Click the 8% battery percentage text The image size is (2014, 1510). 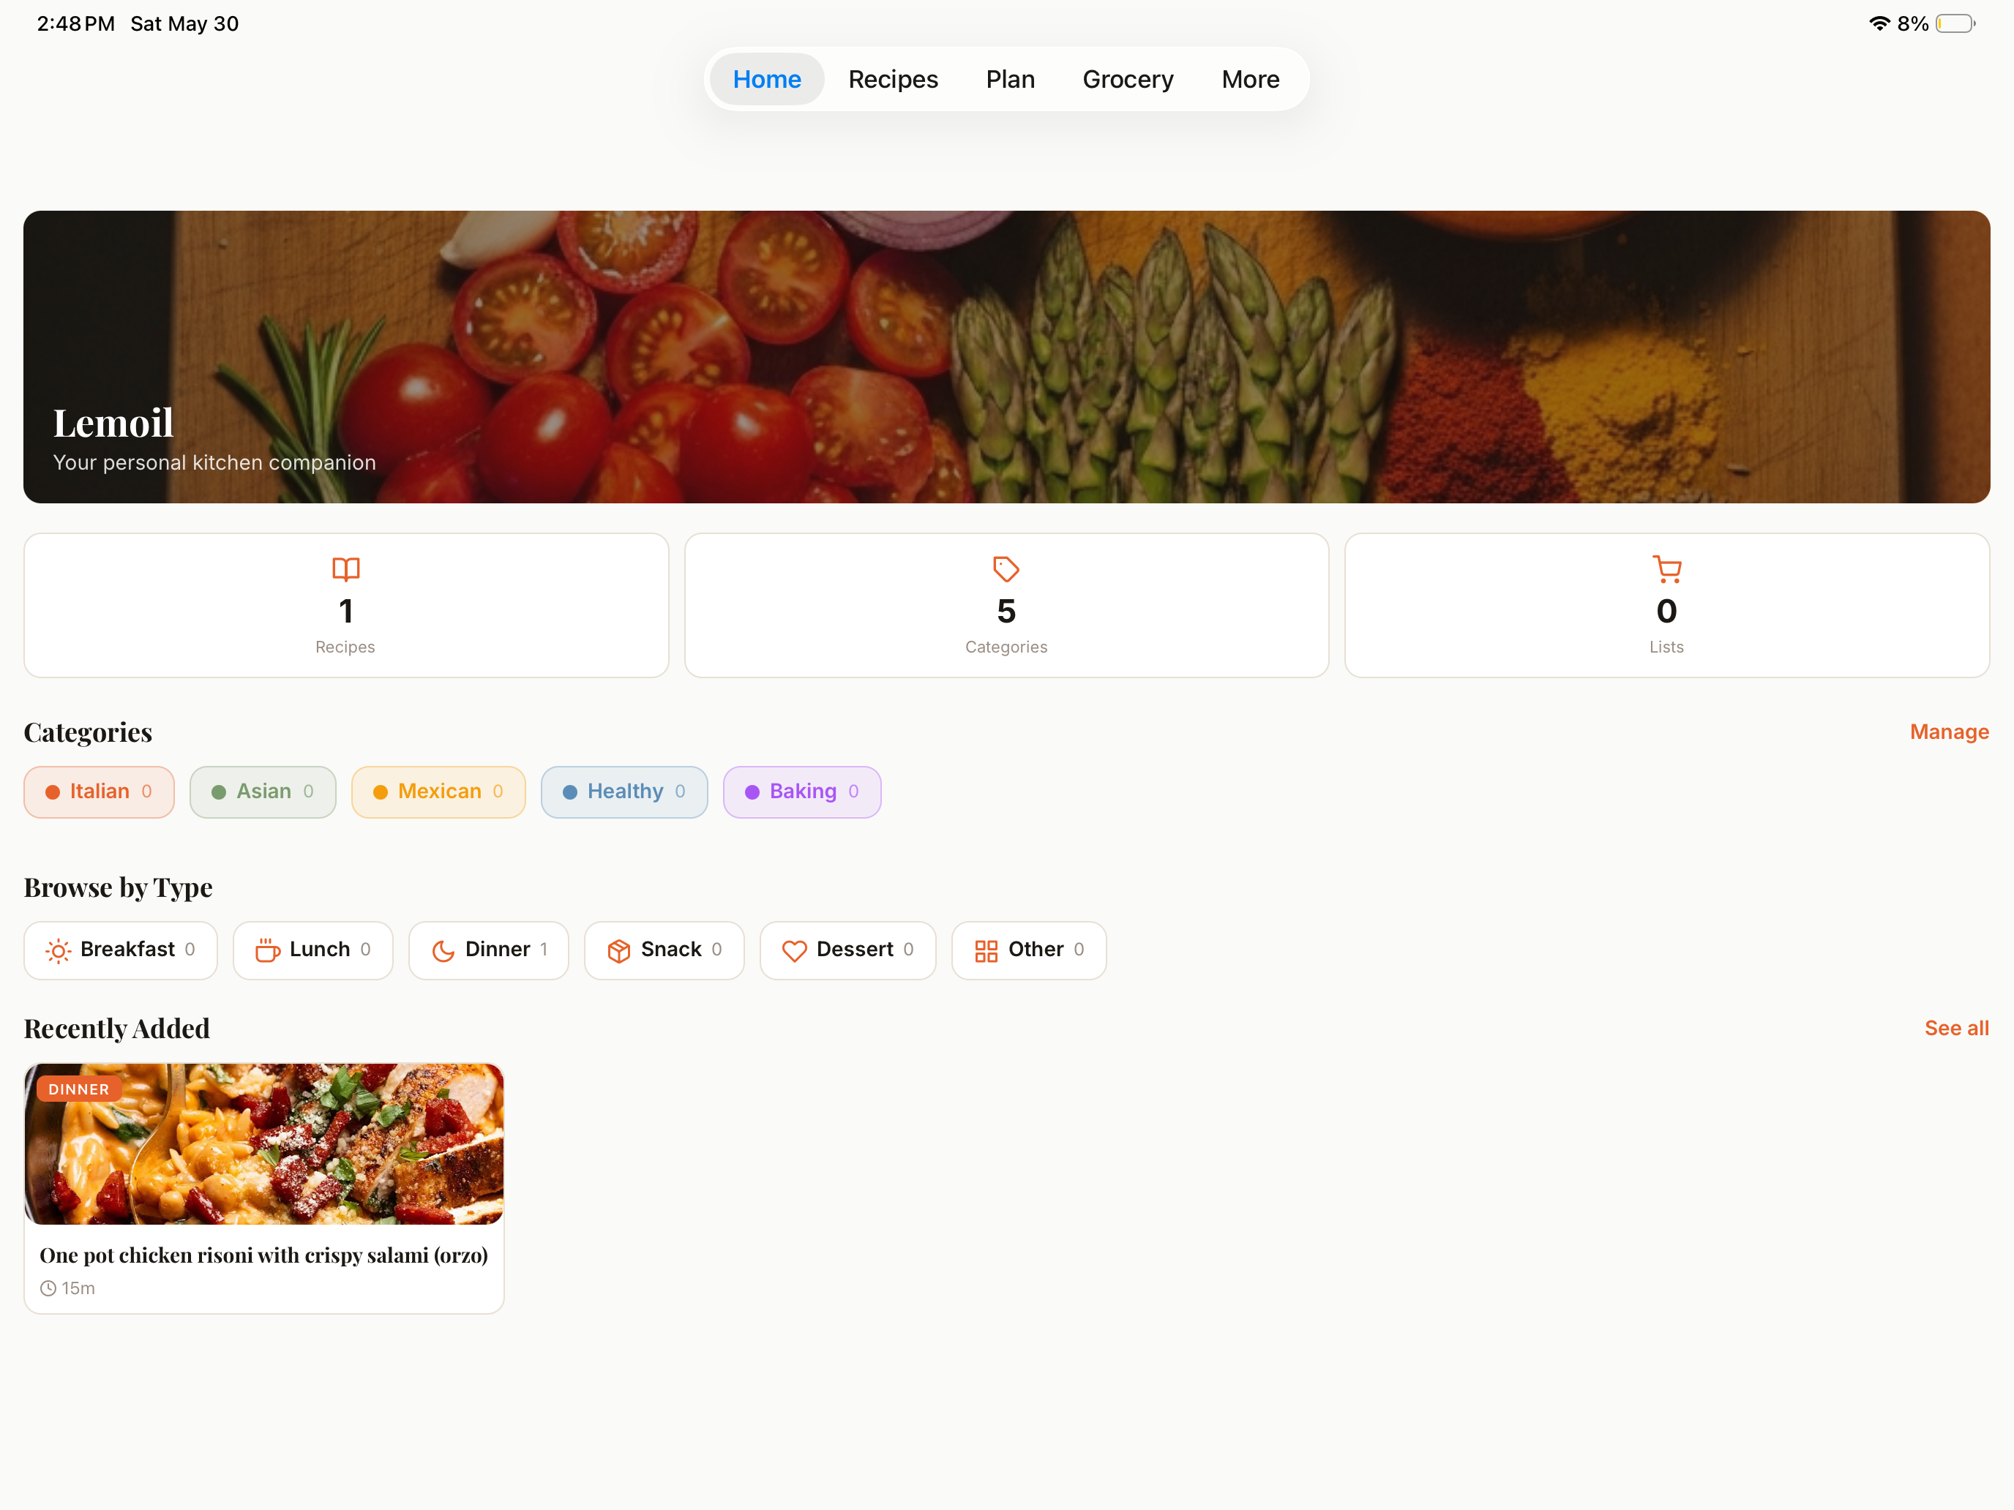click(x=1913, y=23)
